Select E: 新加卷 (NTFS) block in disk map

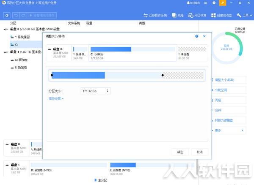[152, 169]
